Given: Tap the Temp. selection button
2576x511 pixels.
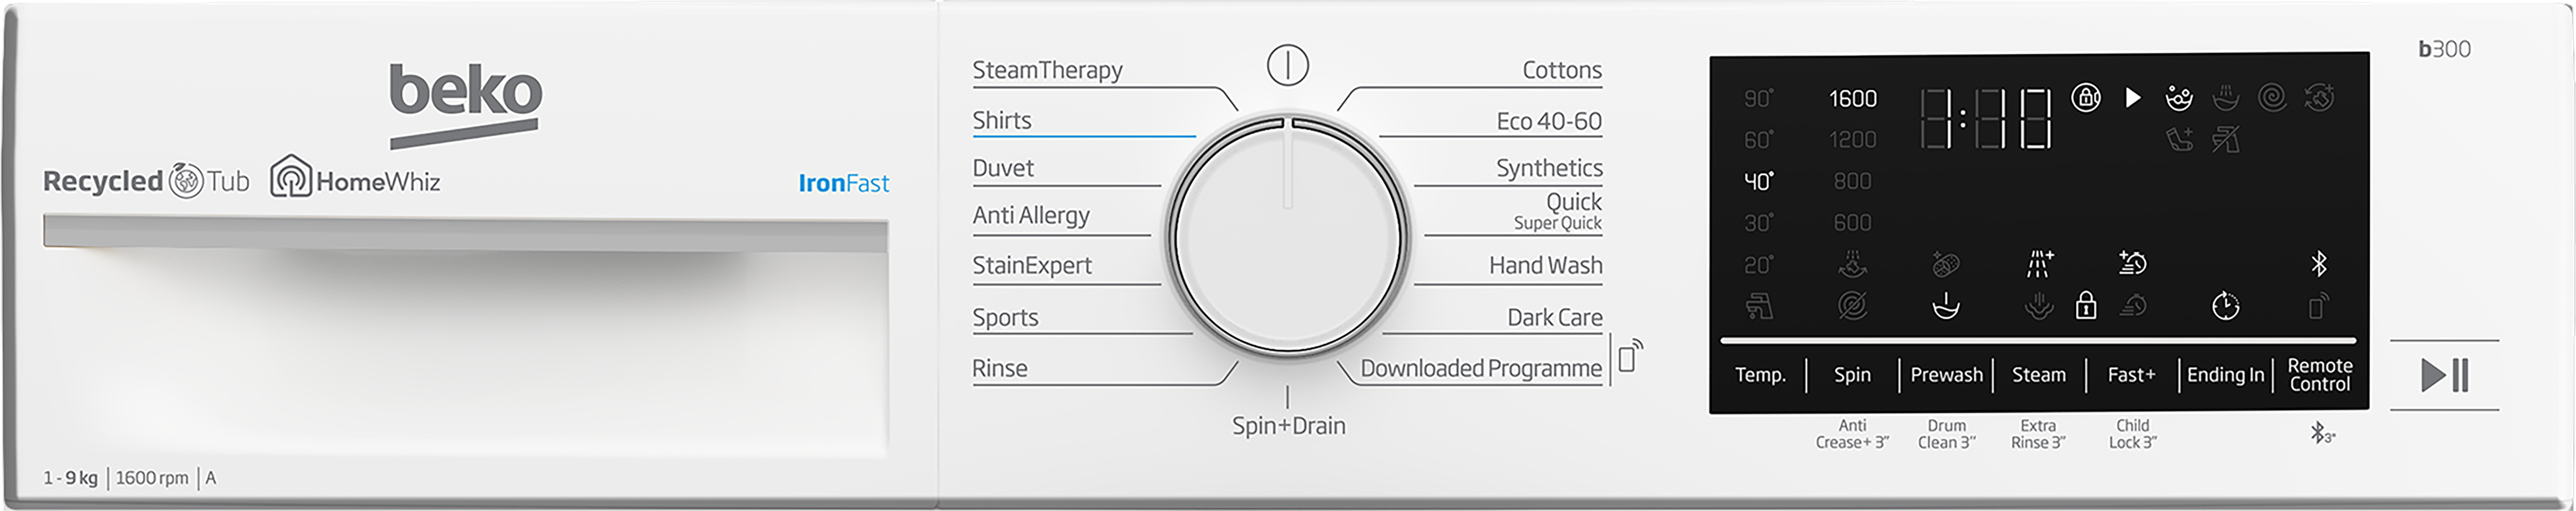Looking at the screenshot, I should point(1760,375).
